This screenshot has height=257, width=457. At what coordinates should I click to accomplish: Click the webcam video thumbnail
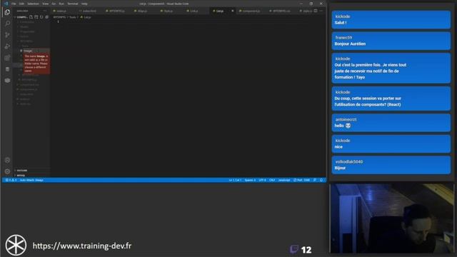pos(392,218)
